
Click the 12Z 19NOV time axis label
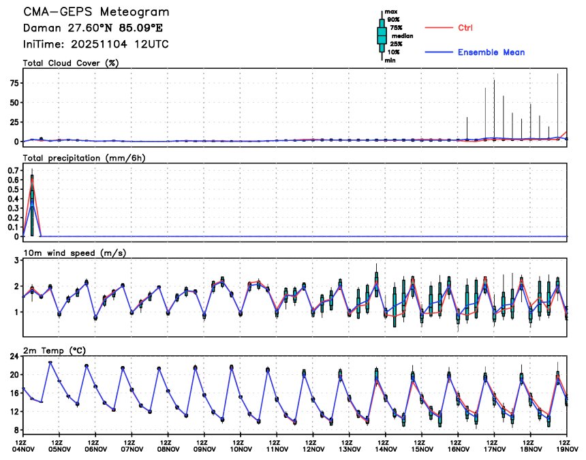pos(567,445)
